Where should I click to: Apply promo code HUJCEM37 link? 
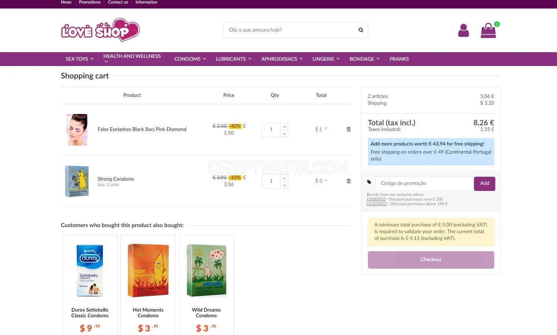coord(377,204)
